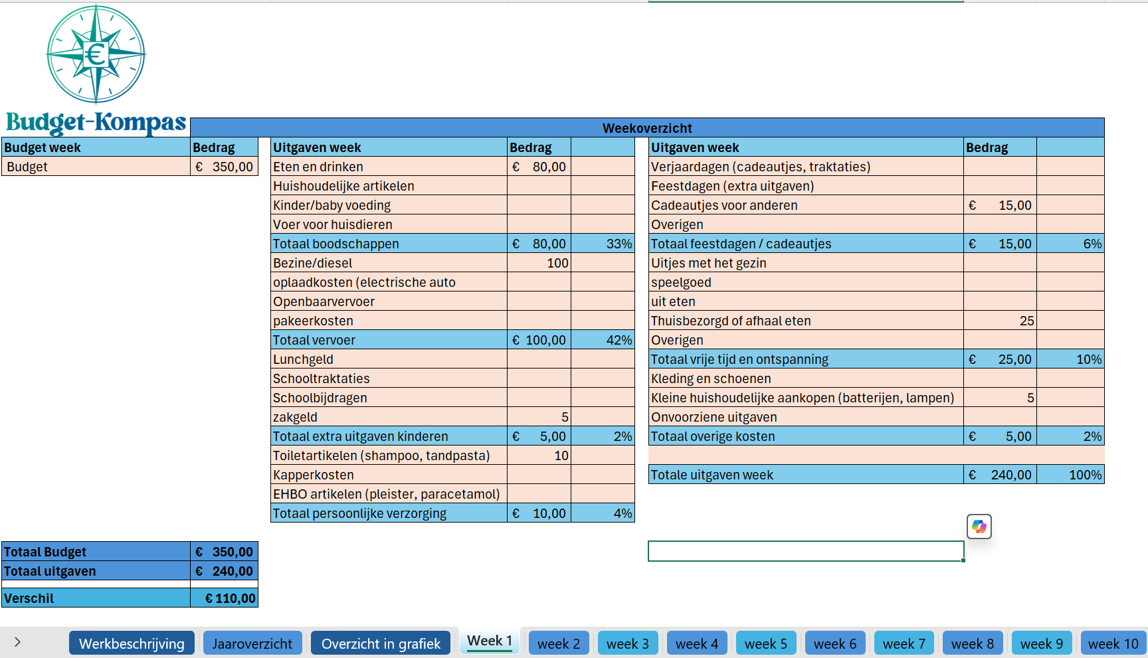The width and height of the screenshot is (1148, 658).
Task: Click the Totale uitgaven week total €240,00
Action: (1000, 475)
